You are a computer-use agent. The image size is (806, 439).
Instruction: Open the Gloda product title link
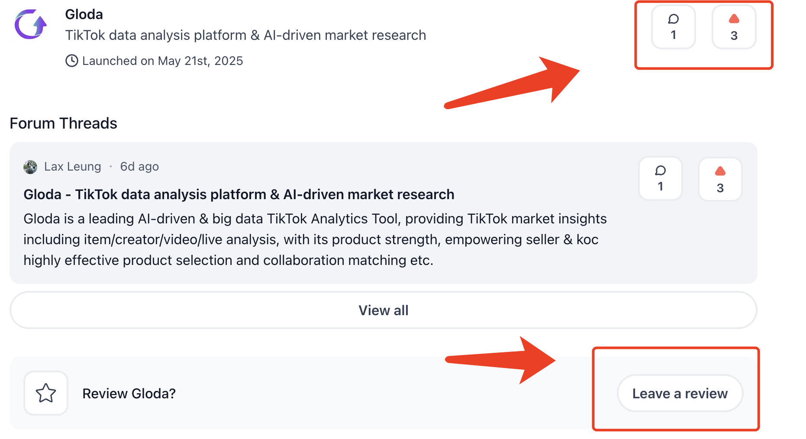(84, 14)
